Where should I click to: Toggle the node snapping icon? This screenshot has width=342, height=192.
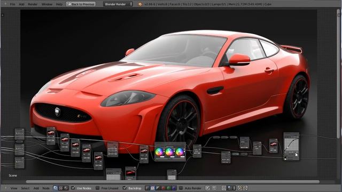pyautogui.click(x=208, y=188)
